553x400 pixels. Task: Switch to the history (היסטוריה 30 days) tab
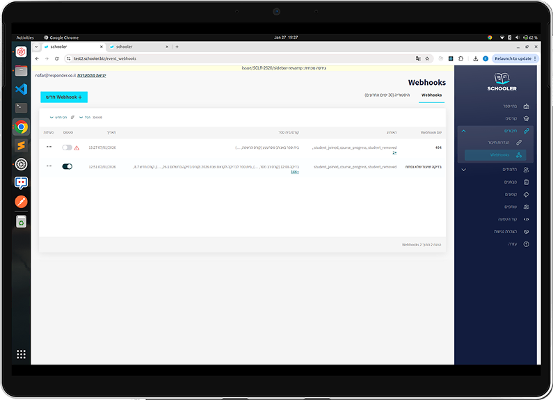(387, 95)
